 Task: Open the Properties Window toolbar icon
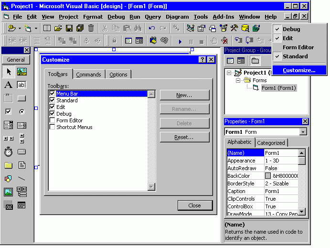[202, 28]
